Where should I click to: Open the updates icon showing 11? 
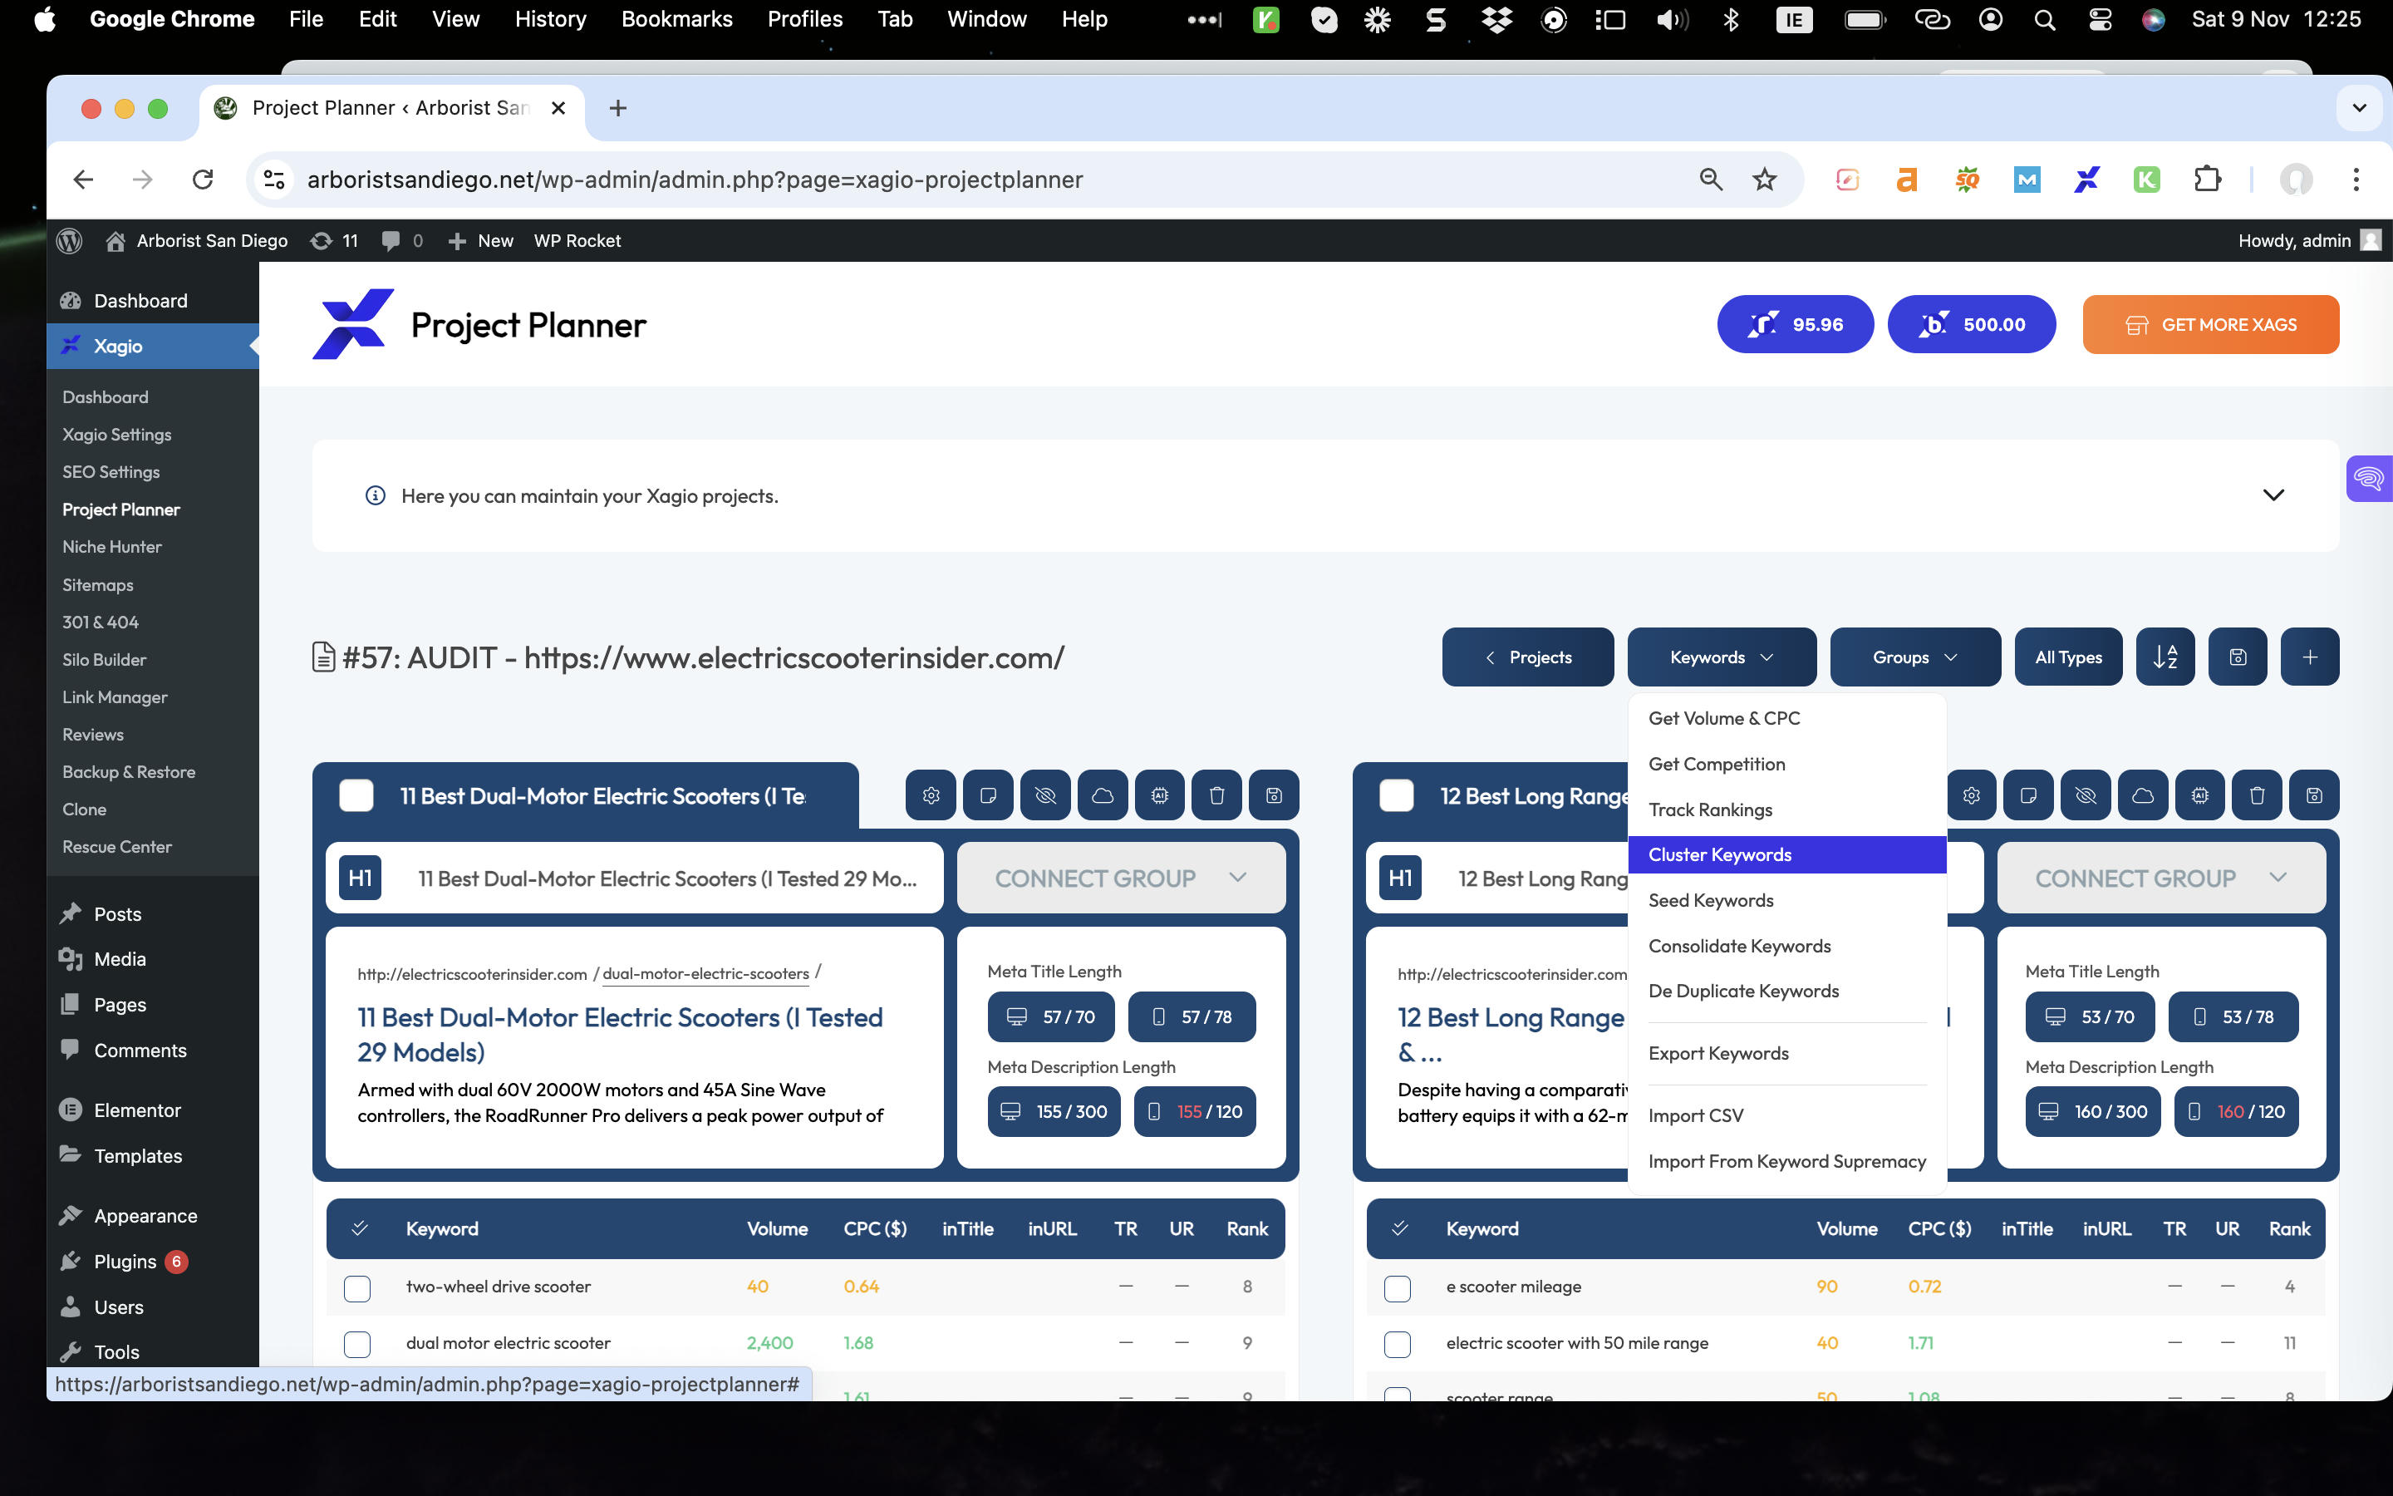point(333,240)
